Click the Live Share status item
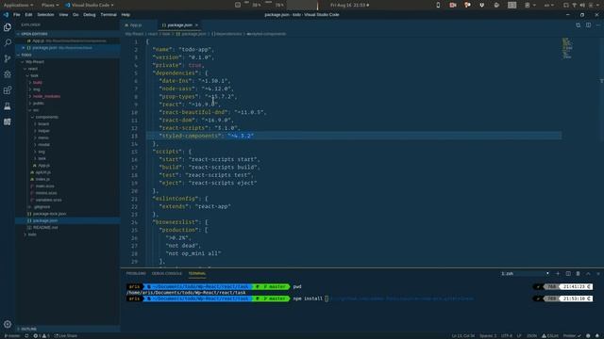This screenshot has height=339, width=604. pos(65,335)
